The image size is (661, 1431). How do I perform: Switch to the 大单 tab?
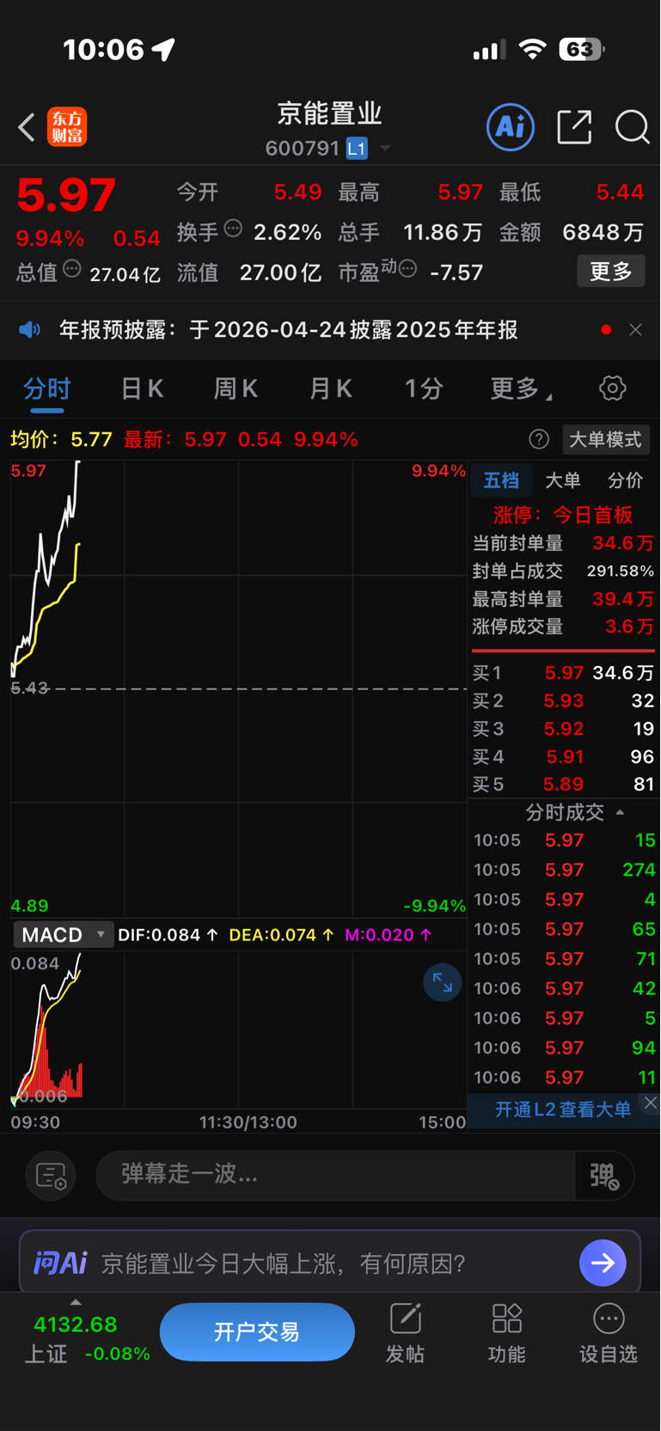pyautogui.click(x=563, y=480)
